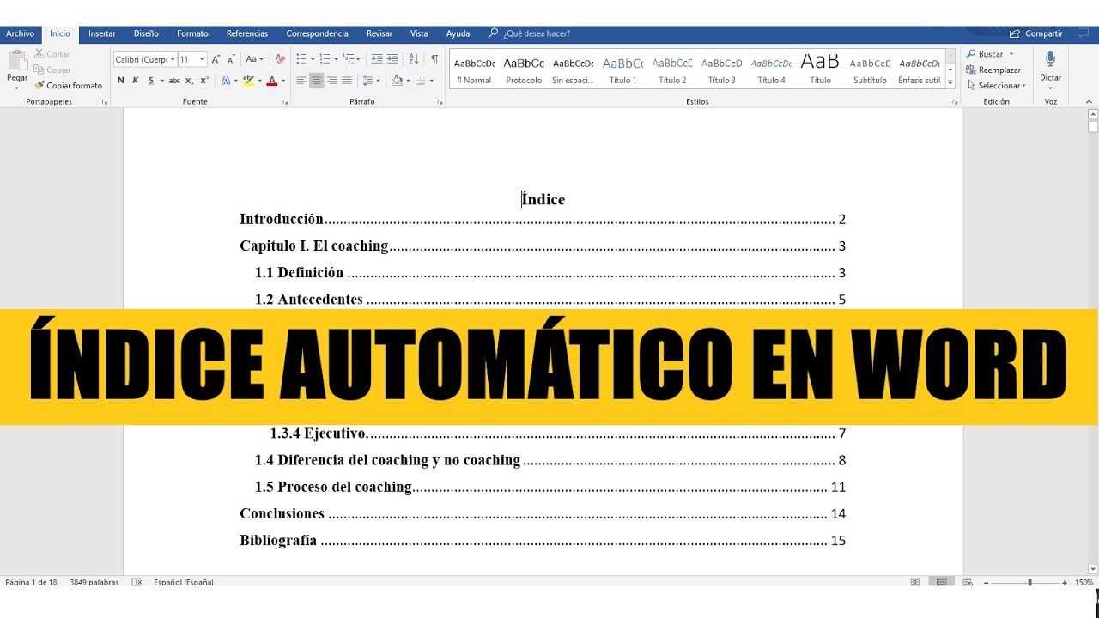The width and height of the screenshot is (1099, 618).
Task: Clear all formatting eraser icon
Action: tap(280, 59)
